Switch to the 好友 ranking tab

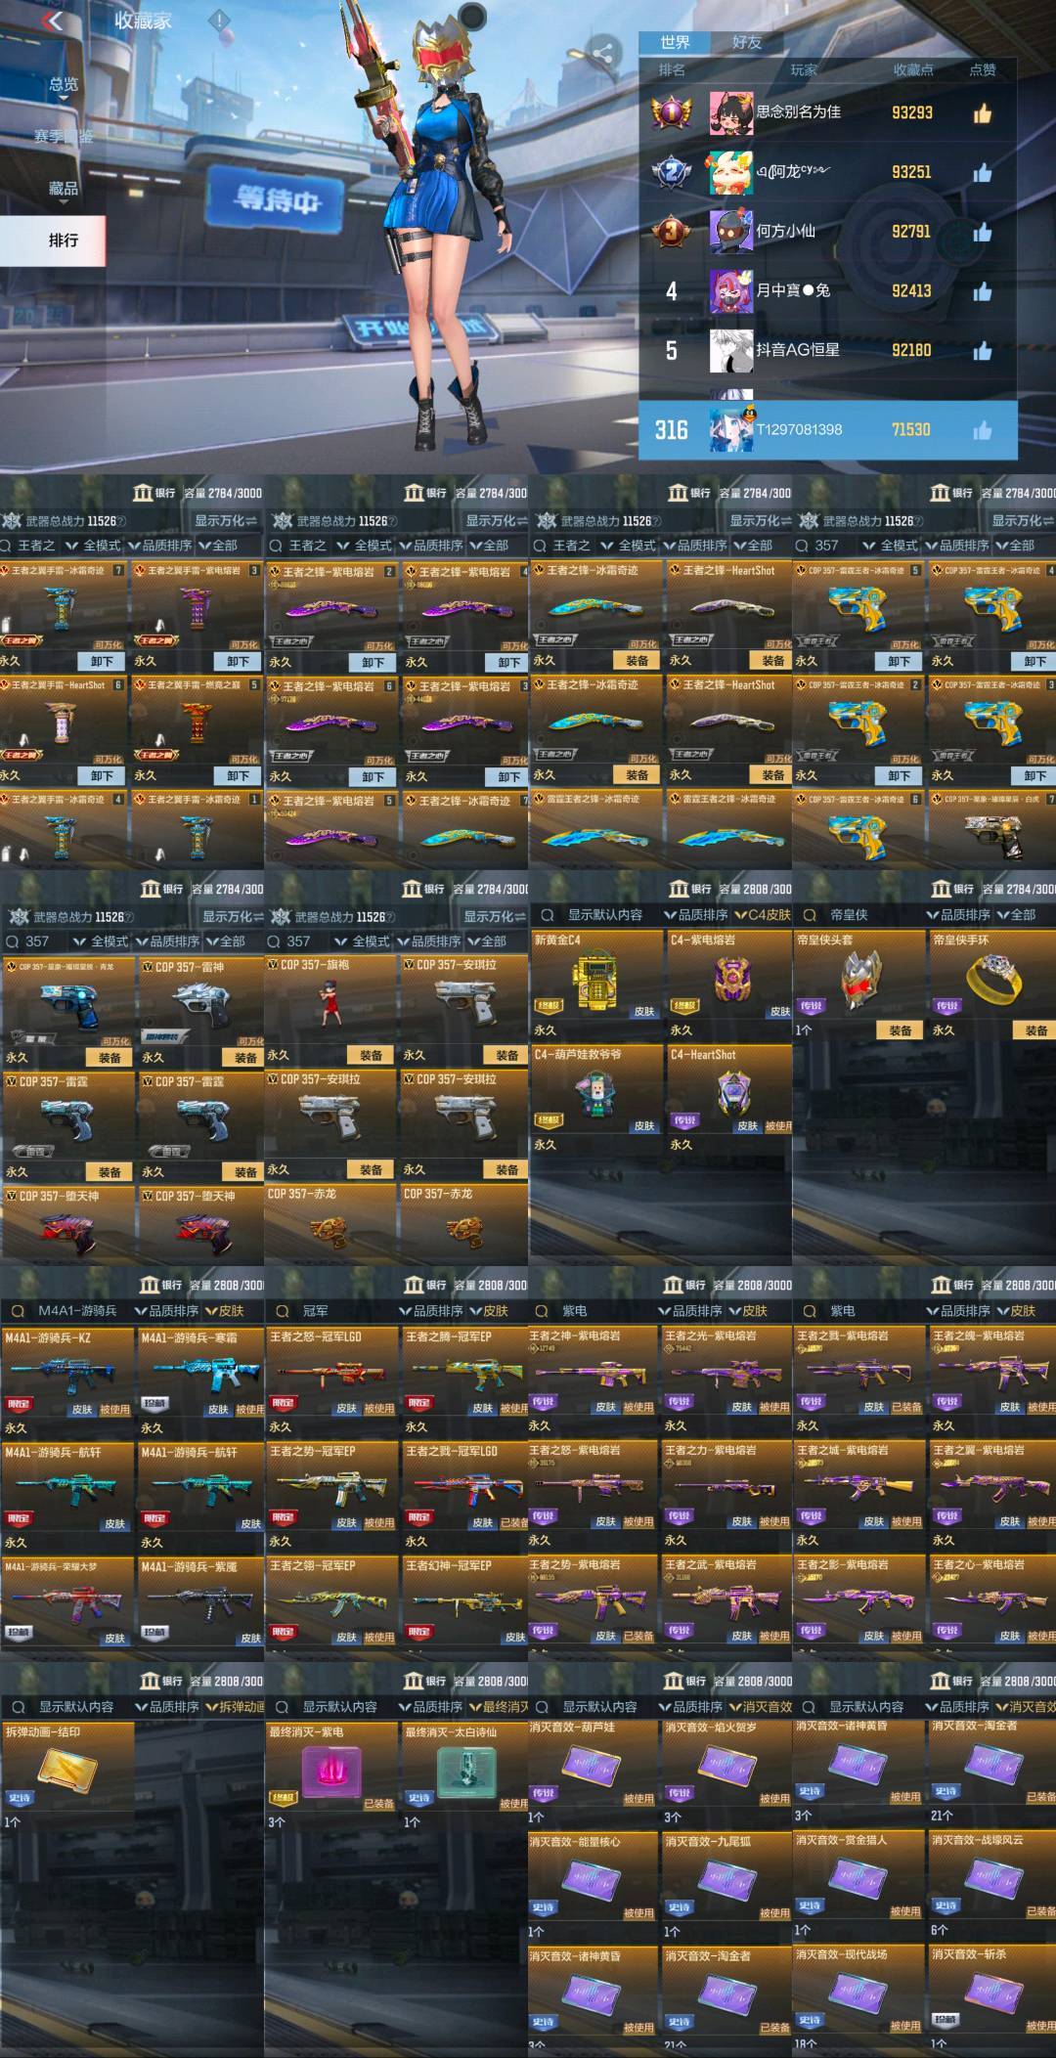coord(747,42)
